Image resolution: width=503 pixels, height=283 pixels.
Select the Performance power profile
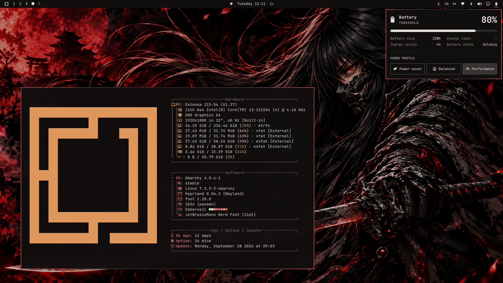[480, 69]
